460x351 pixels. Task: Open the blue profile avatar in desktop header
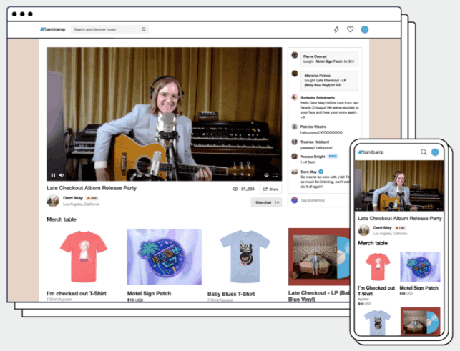pos(365,29)
